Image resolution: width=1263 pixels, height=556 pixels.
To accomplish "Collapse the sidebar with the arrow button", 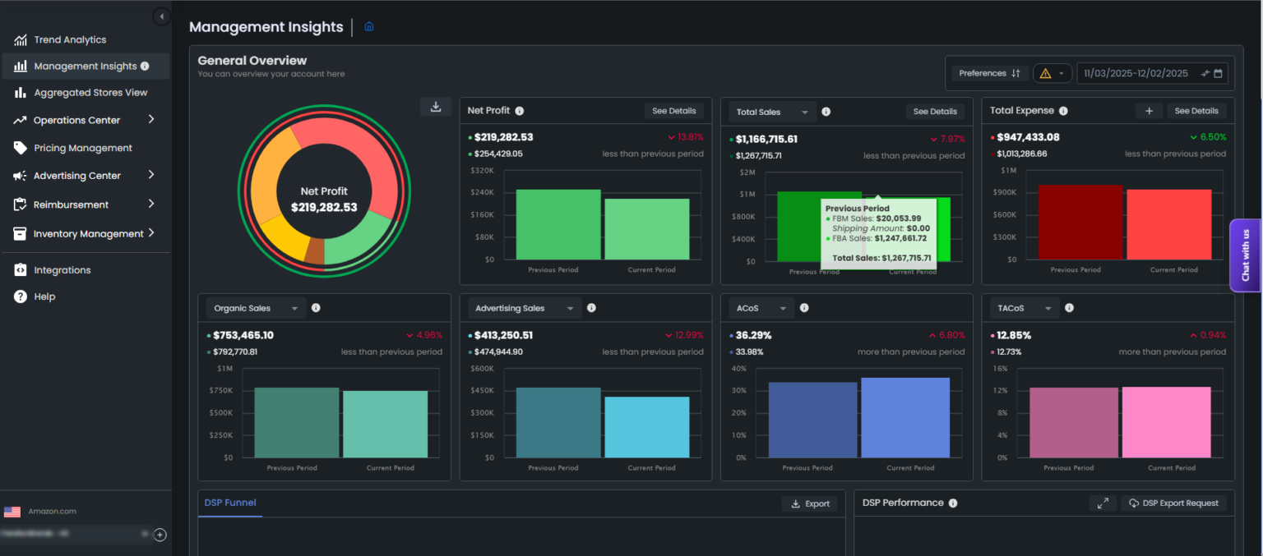I will (162, 16).
